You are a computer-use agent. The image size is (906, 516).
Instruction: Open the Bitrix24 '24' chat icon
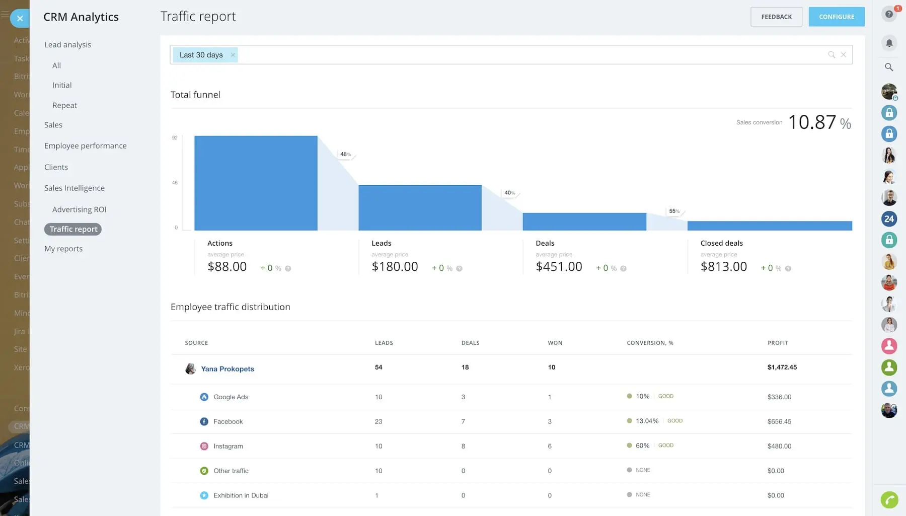coord(889,218)
